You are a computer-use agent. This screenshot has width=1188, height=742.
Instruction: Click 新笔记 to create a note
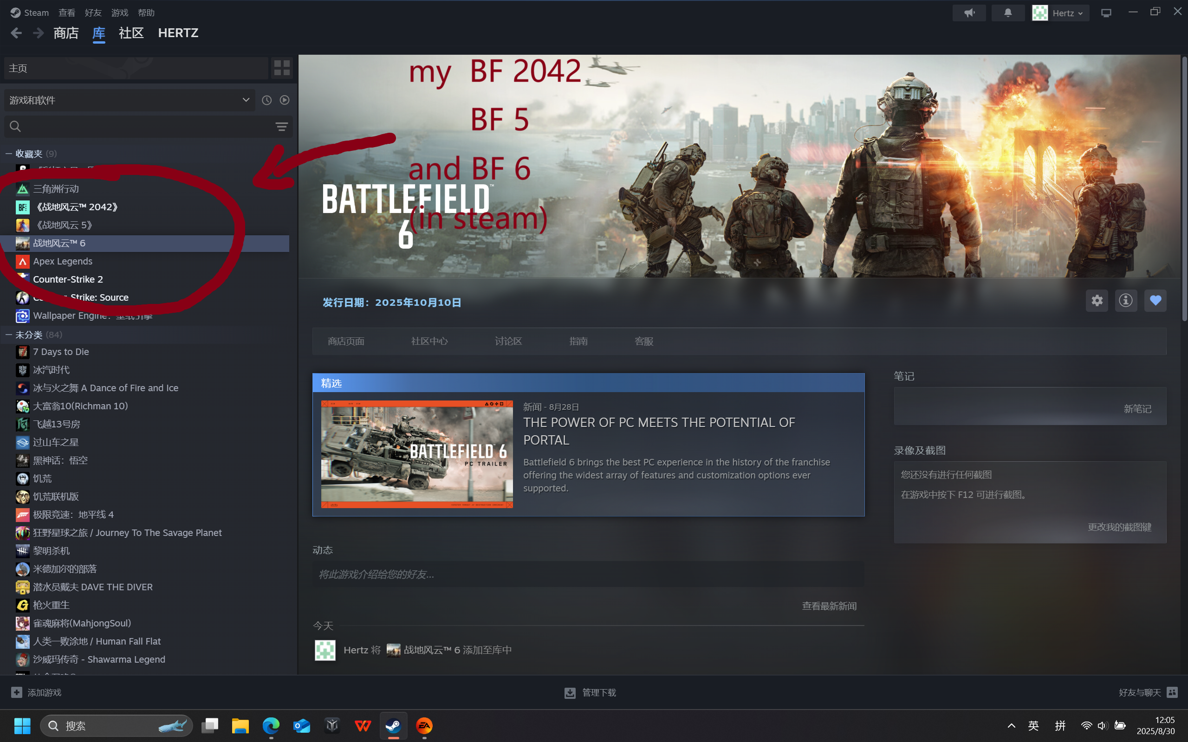pos(1137,409)
